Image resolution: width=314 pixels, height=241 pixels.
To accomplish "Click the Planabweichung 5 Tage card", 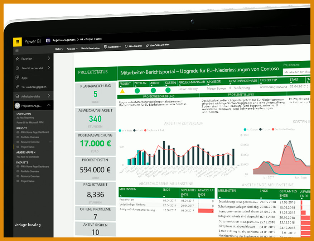I will 95,94.
